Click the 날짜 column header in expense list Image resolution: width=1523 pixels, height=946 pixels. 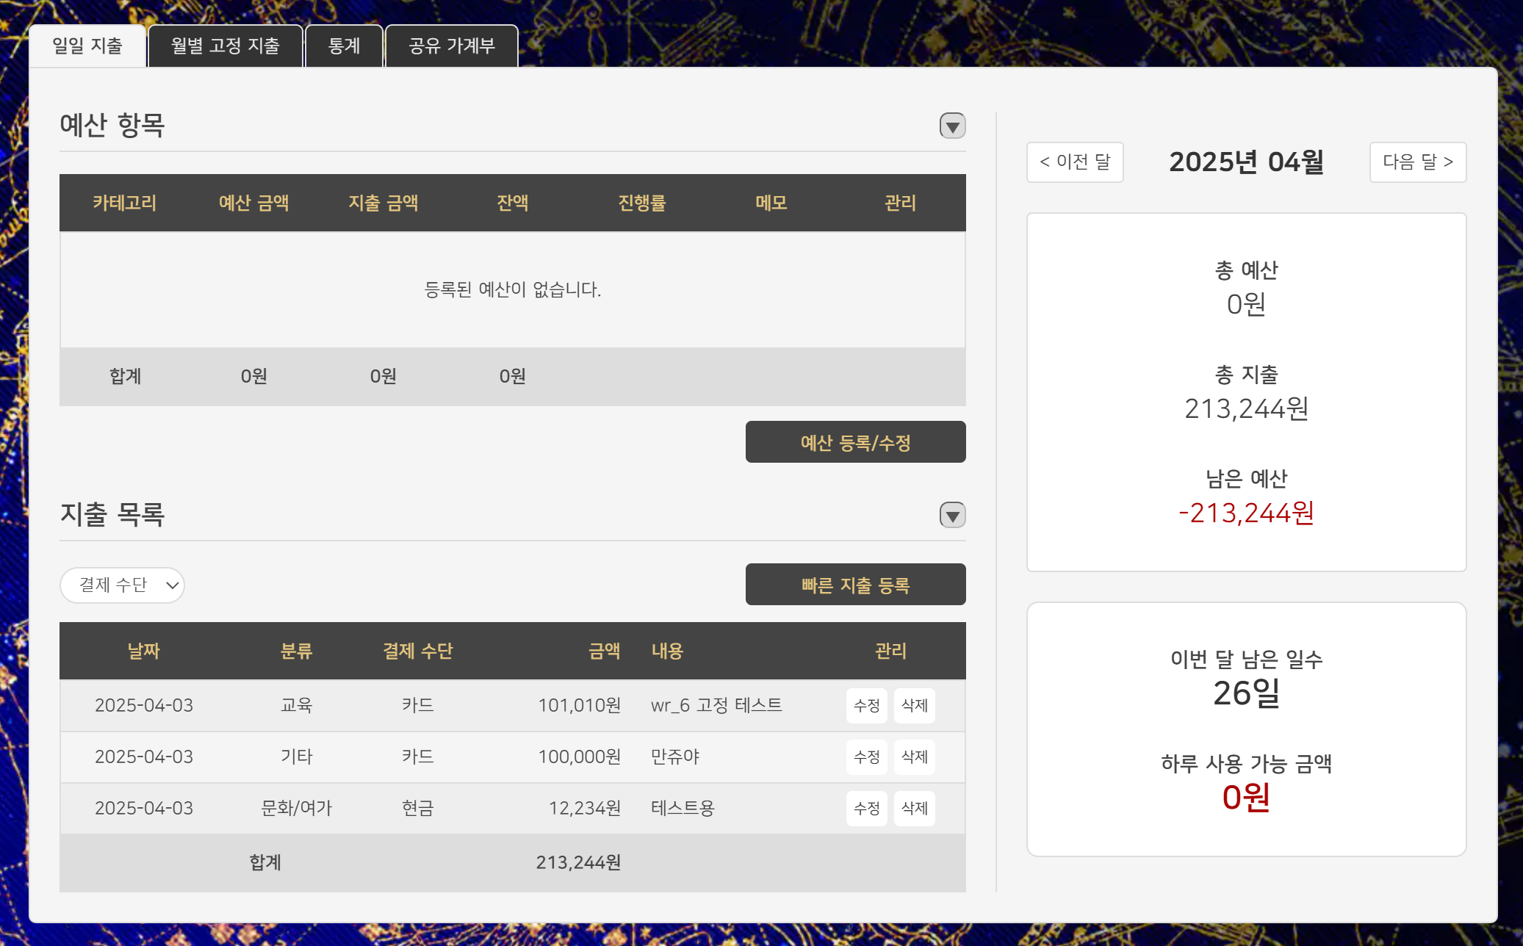[143, 651]
